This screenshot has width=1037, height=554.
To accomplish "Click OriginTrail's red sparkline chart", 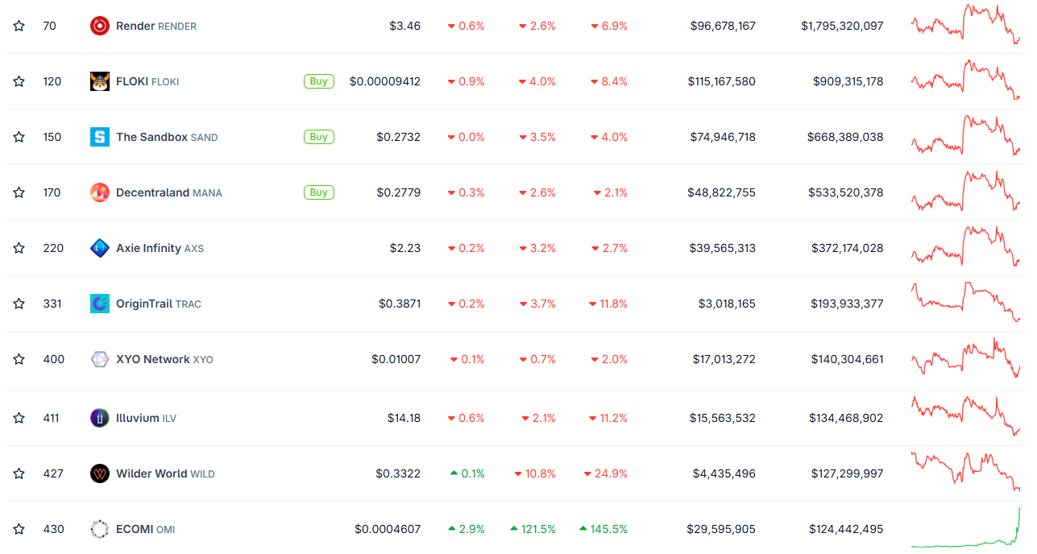I will (965, 302).
